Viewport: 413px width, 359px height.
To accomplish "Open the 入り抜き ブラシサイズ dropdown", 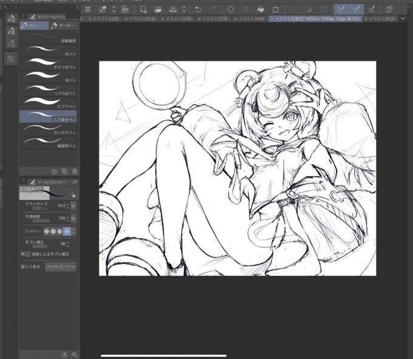I will click(61, 267).
